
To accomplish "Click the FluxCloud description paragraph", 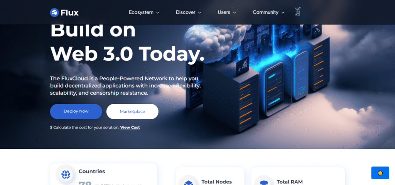I will pos(125,86).
